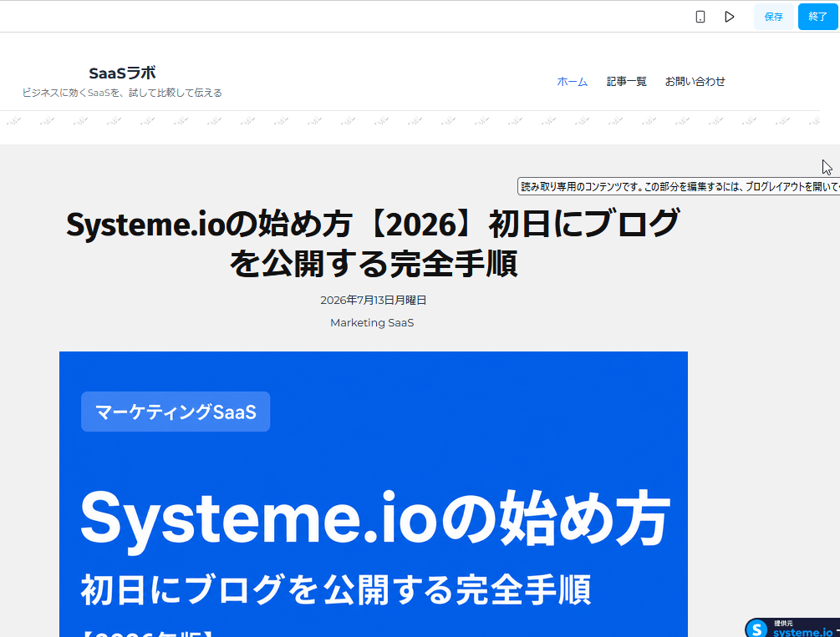Select the site tagline ビジネスに効くSaaSを text
The width and height of the screenshot is (840, 637).
122,93
